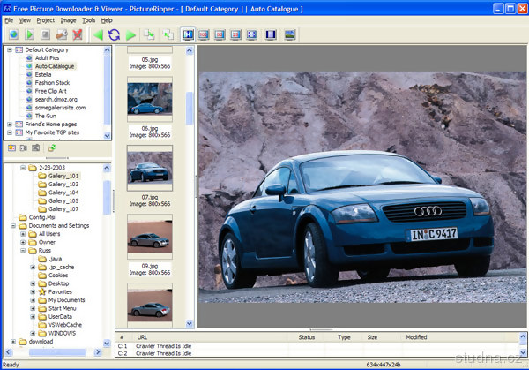Expand the Friend's Home pages category
529x370 pixels.
[x=10, y=125]
